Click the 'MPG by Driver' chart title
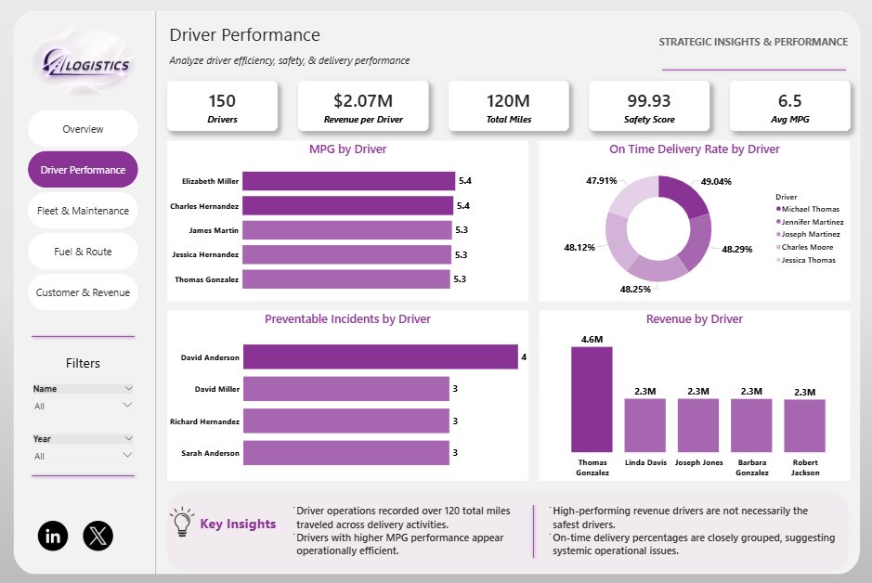The image size is (872, 583). click(x=347, y=149)
